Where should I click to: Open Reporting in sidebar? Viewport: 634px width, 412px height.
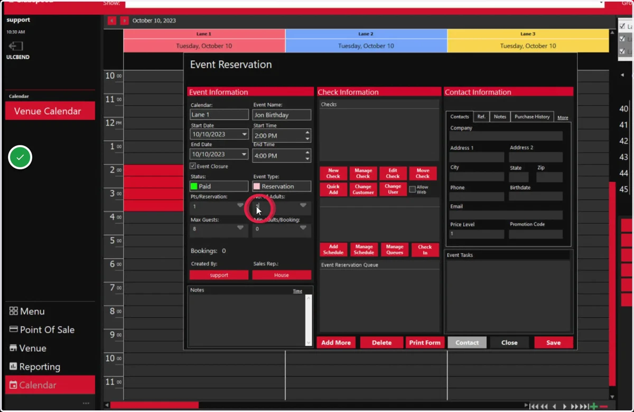tap(34, 367)
